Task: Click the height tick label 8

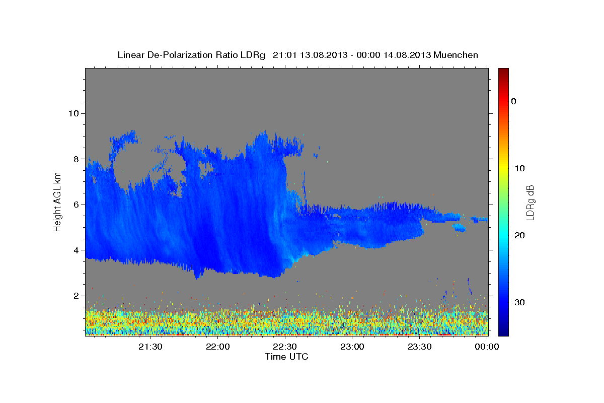Action: tap(76, 159)
